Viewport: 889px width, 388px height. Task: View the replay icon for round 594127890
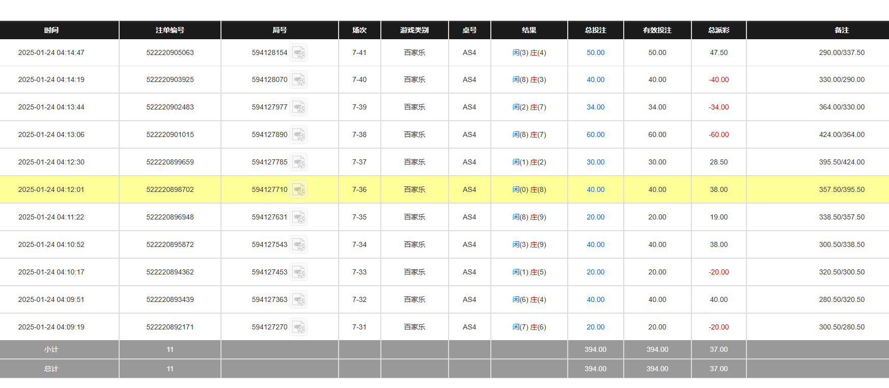click(298, 135)
